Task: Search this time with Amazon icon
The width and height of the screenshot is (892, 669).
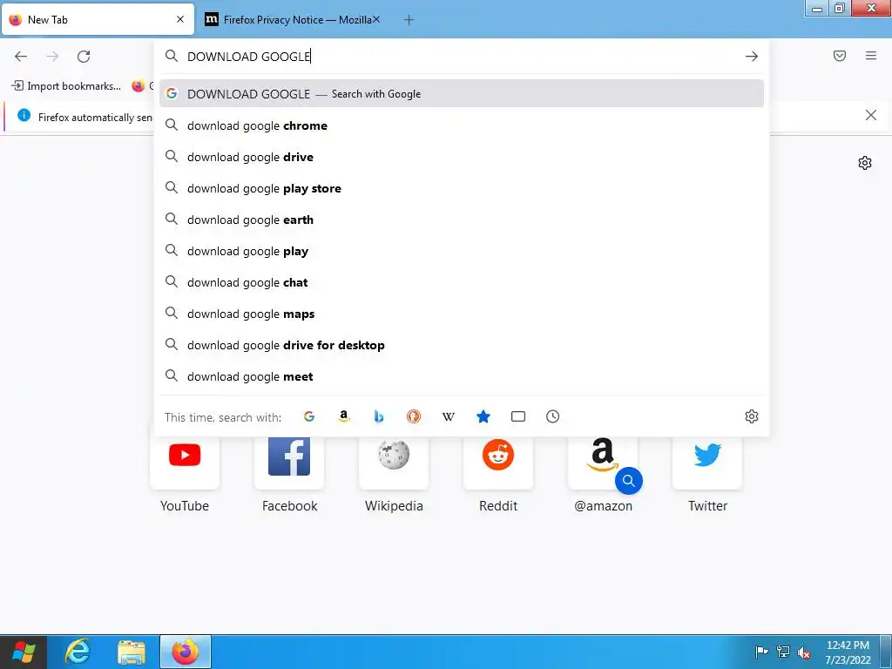Action: click(x=343, y=416)
